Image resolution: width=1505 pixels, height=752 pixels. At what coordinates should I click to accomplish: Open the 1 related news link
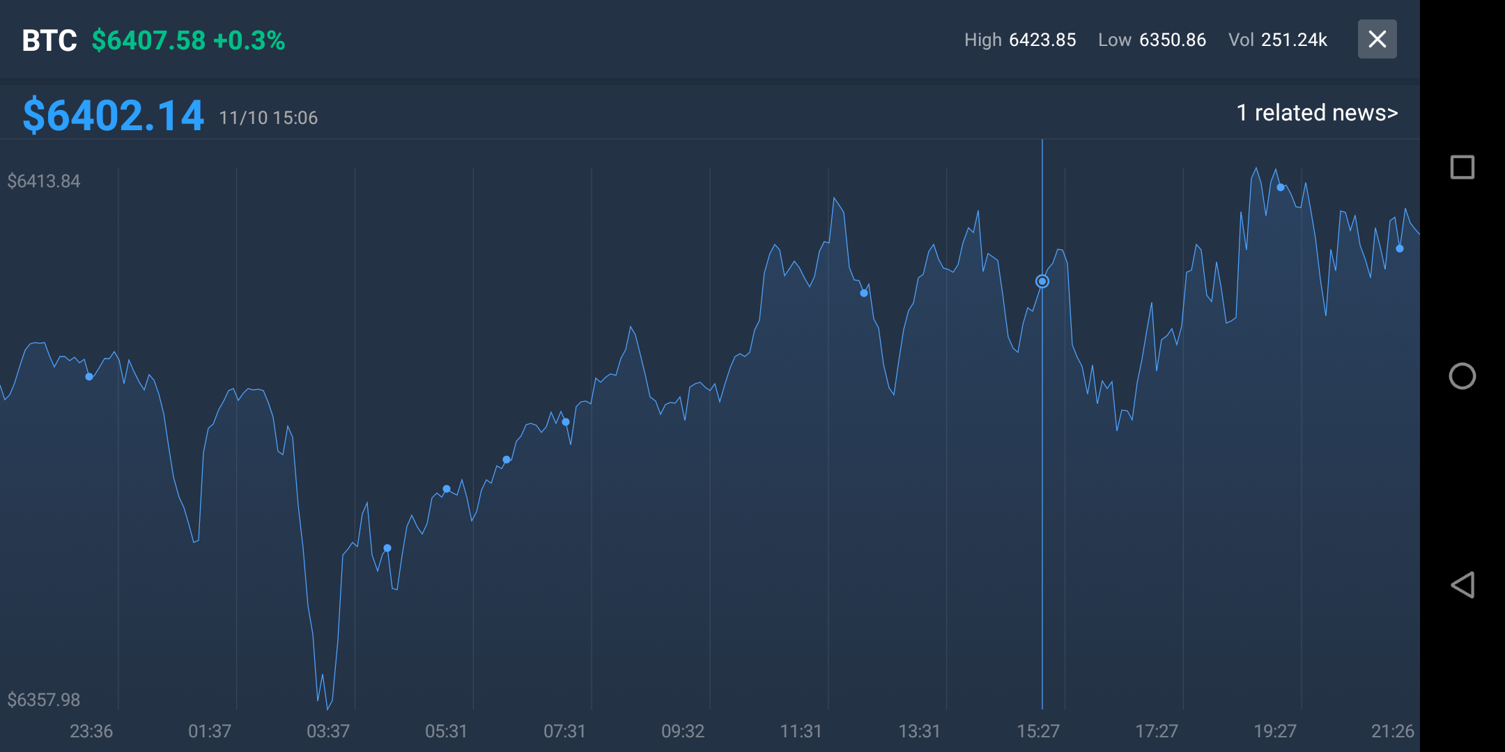1316,113
